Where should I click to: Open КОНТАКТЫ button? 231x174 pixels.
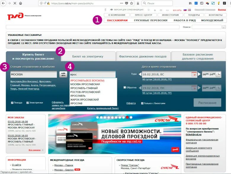point(216,15)
